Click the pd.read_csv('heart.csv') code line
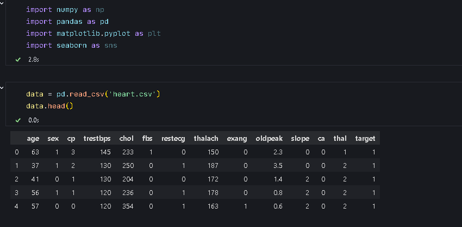Viewport: 462px width, 227px height. coord(93,94)
